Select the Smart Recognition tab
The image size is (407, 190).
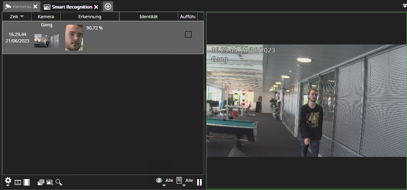(69, 7)
